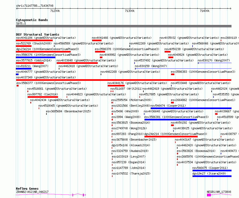The height and width of the screenshot is (198, 239).
Task: Select esv3586383 variant label
Action: (203, 72)
